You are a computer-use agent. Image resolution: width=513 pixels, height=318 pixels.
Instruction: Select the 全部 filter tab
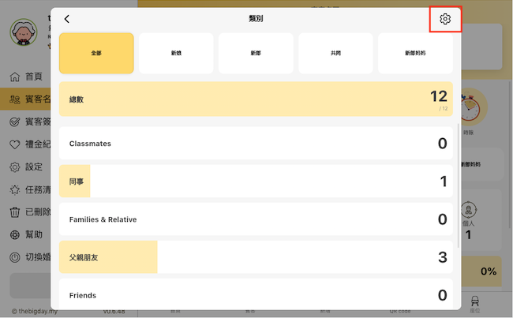96,53
